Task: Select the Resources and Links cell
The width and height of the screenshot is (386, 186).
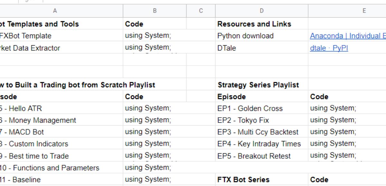Action: 254,24
